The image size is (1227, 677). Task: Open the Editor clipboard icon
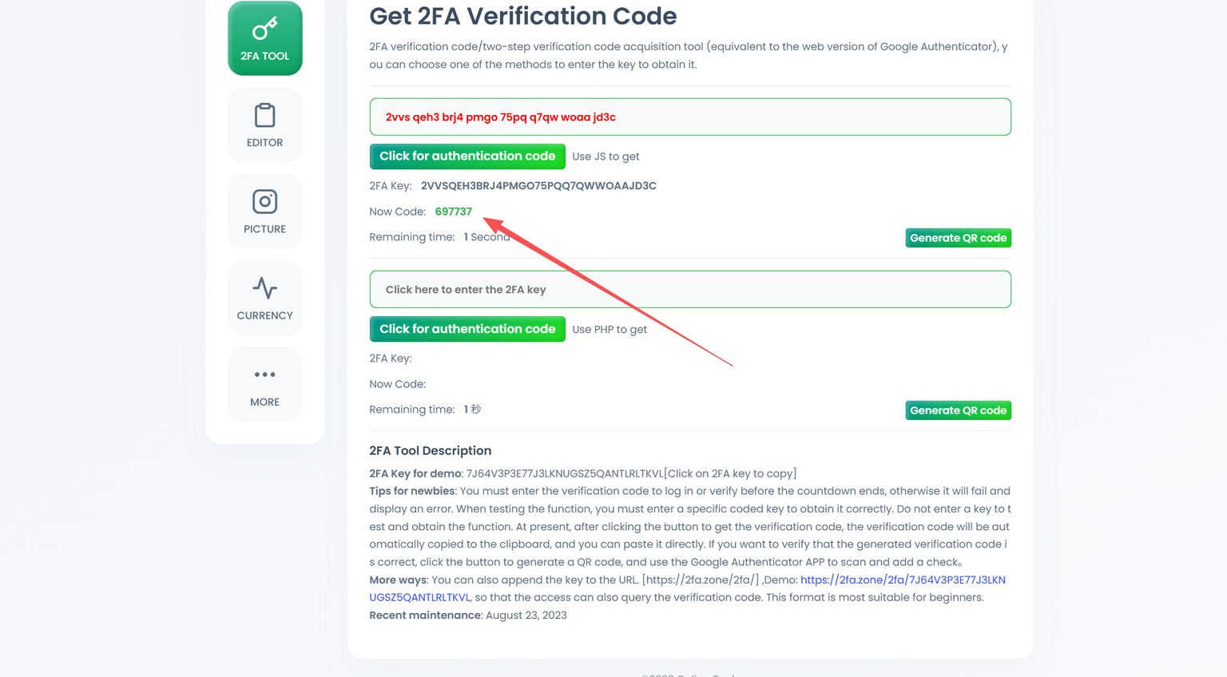[264, 116]
